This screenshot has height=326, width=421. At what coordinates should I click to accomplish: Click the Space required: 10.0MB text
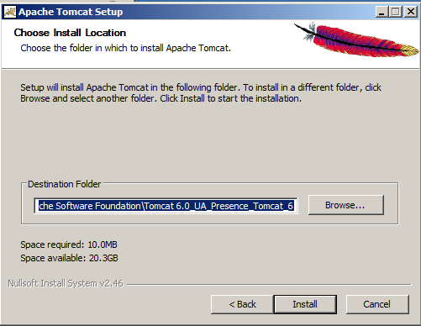click(x=69, y=244)
